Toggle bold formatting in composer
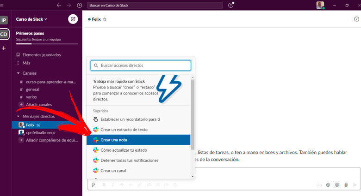Image resolution: width=361 pixels, height=196 pixels. [x=104, y=185]
